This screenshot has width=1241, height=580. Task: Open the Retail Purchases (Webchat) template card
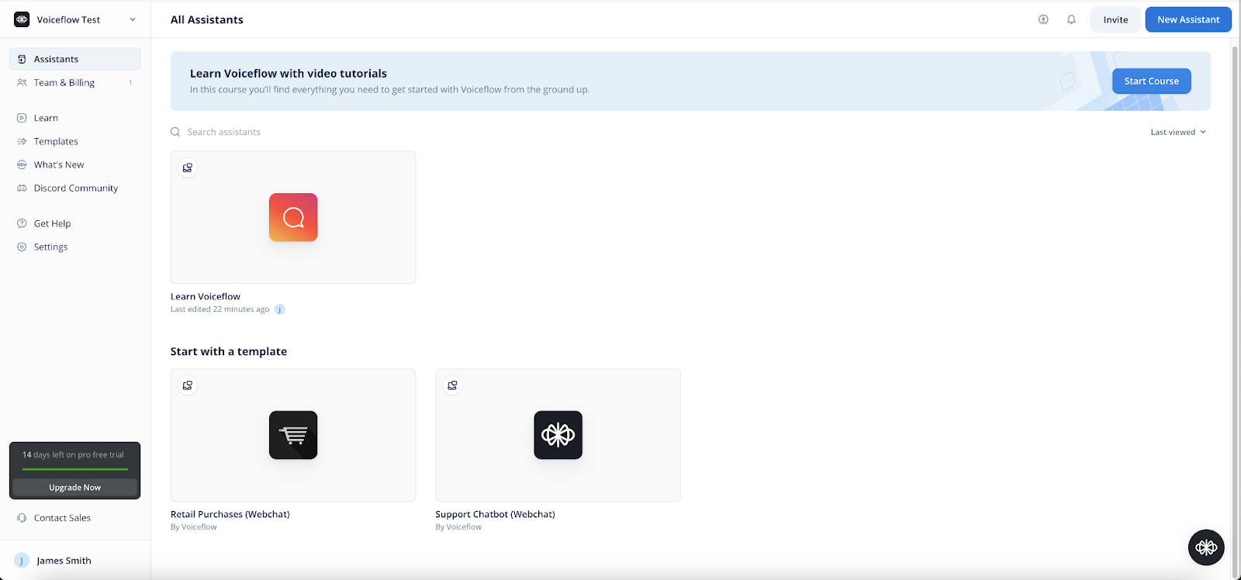coord(293,435)
